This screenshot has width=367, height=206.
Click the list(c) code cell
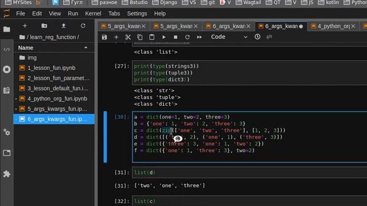[249, 201]
